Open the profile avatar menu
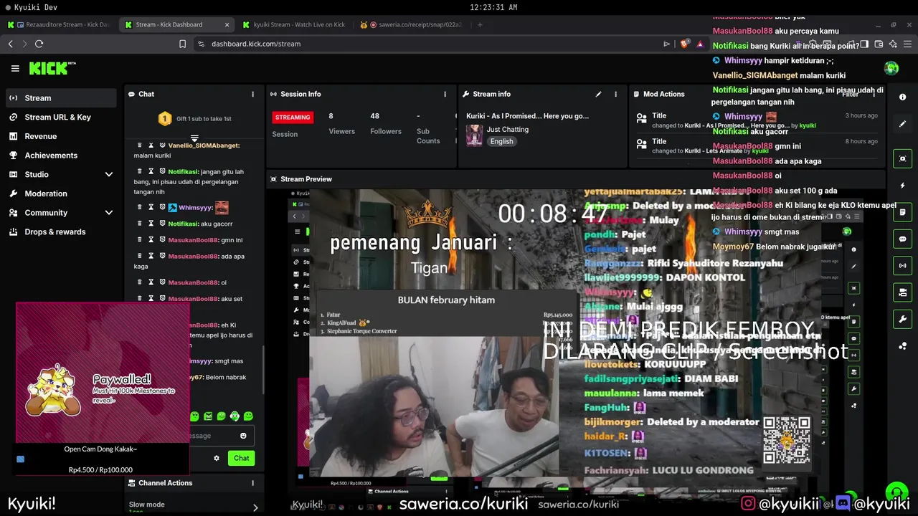This screenshot has height=516, width=918. click(891, 68)
